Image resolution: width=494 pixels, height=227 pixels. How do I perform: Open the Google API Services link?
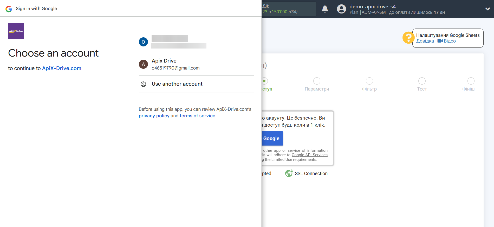(x=310, y=155)
